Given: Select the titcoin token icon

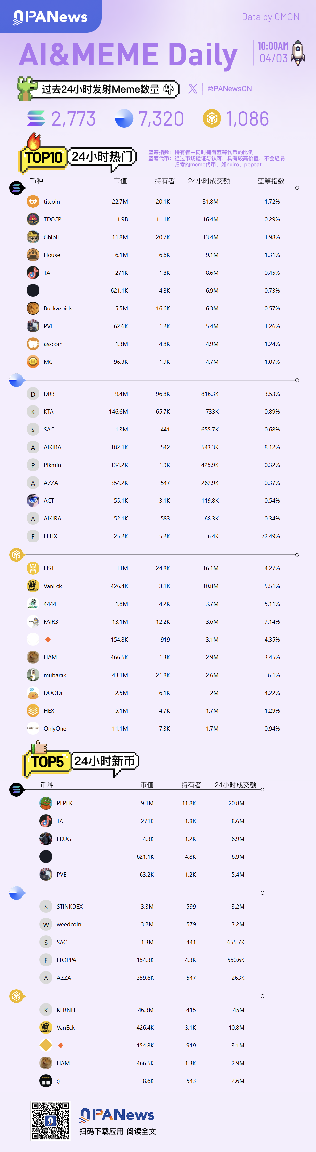Looking at the screenshot, I should point(33,202).
